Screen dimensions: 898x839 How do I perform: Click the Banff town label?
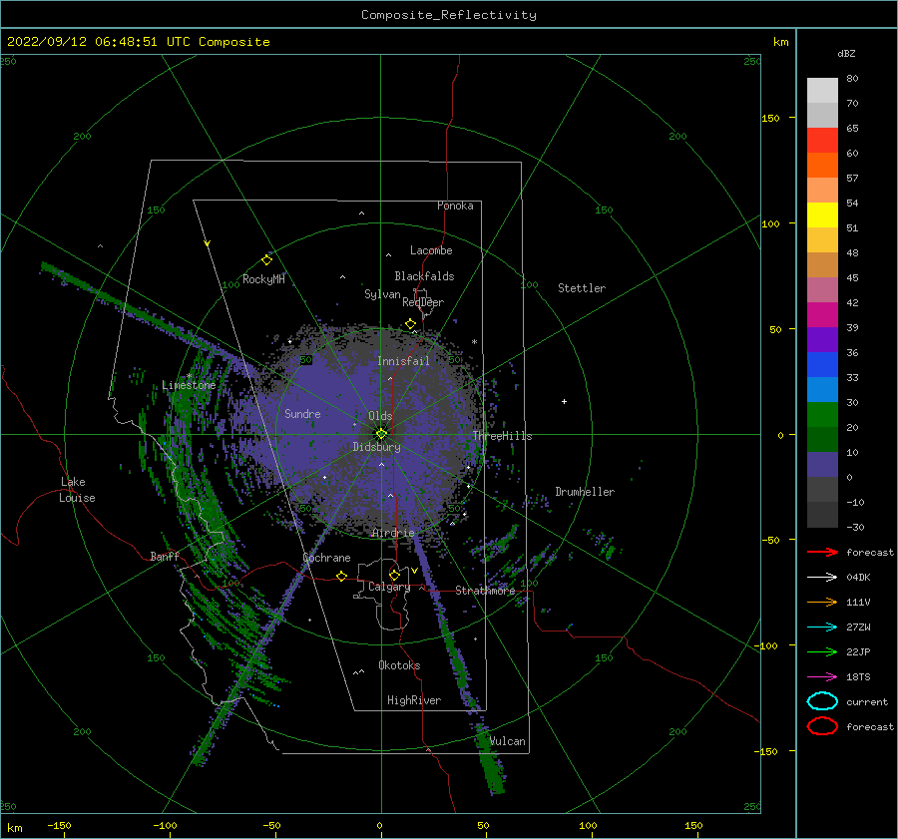[165, 556]
